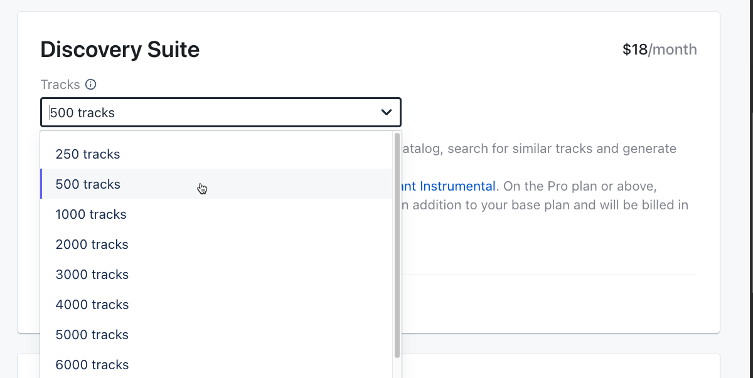This screenshot has height=378, width=753.
Task: Select the 250 tracks option
Action: (88, 154)
